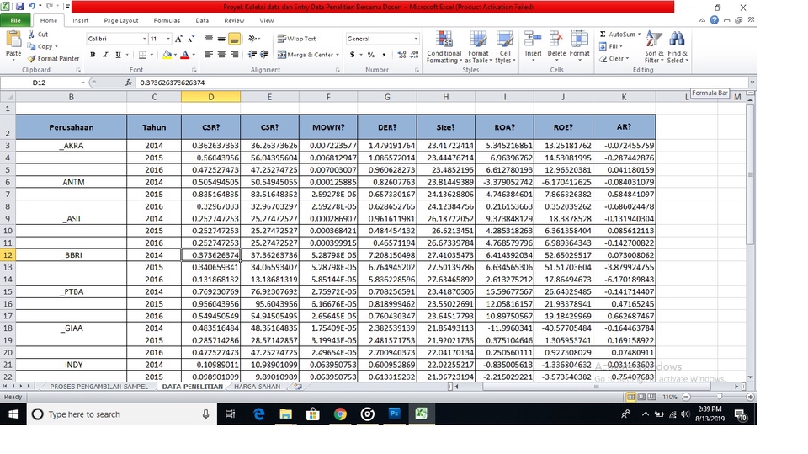Open the Font dialog launcher
Image resolution: width=808 pixels, height=454 pixels.
pyautogui.click(x=194, y=70)
